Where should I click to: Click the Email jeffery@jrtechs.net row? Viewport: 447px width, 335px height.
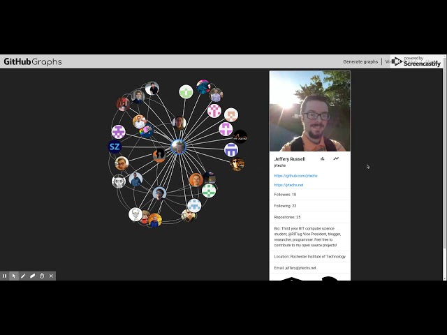[x=310, y=268]
